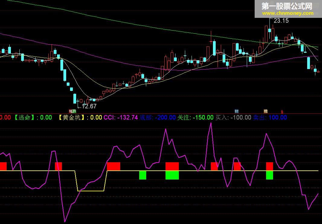Select the 【逃命】 indicator label
Image resolution: width=322 pixels, height=224 pixels.
click(x=25, y=117)
